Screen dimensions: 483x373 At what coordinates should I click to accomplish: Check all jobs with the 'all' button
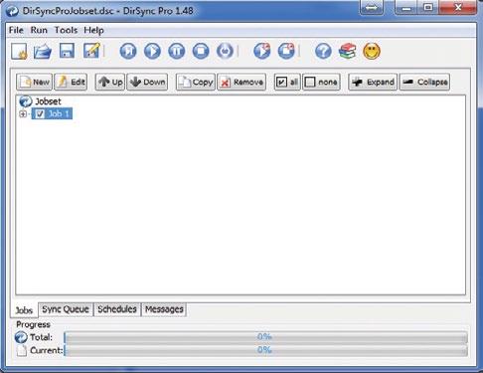point(287,82)
